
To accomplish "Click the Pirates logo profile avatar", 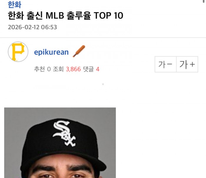I will (18, 52).
